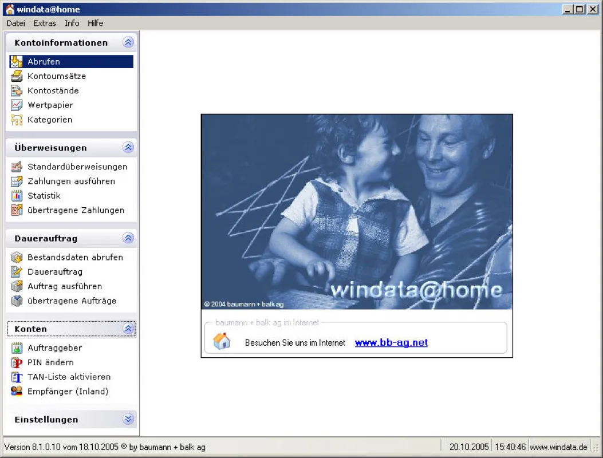This screenshot has width=603, height=458.
Task: Click the Kategorien tree icon
Action: coord(17,120)
